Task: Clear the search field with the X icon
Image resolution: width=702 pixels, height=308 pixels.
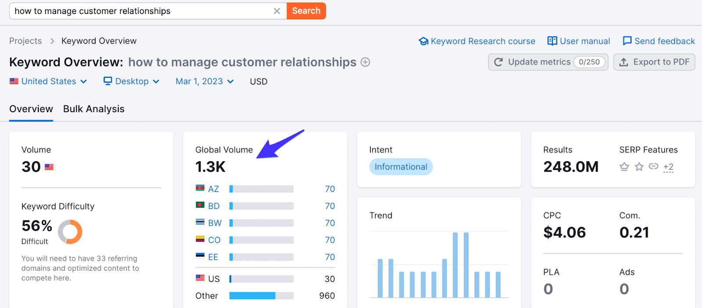Action: [277, 11]
